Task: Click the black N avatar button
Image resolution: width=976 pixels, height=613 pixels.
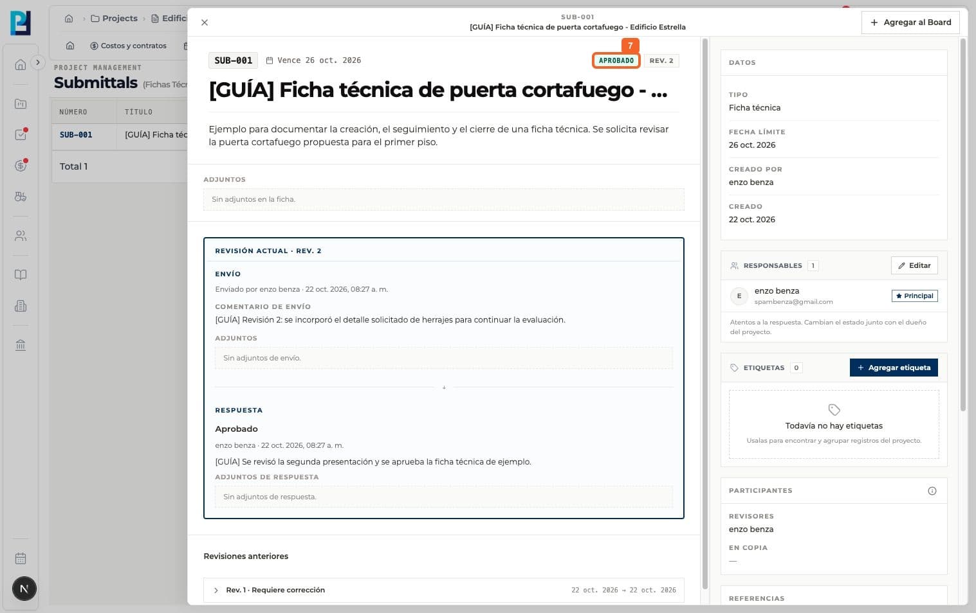Action: point(24,589)
